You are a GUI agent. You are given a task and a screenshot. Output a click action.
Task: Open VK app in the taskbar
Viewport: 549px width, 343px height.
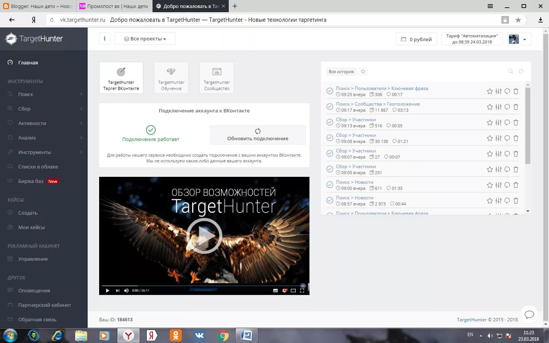pyautogui.click(x=199, y=335)
